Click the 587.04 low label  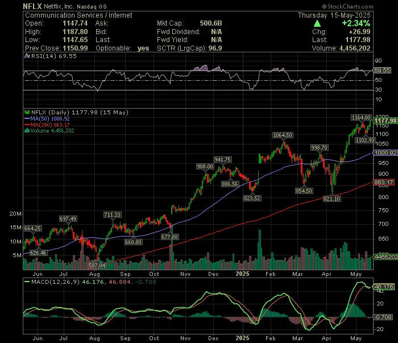pos(97,266)
